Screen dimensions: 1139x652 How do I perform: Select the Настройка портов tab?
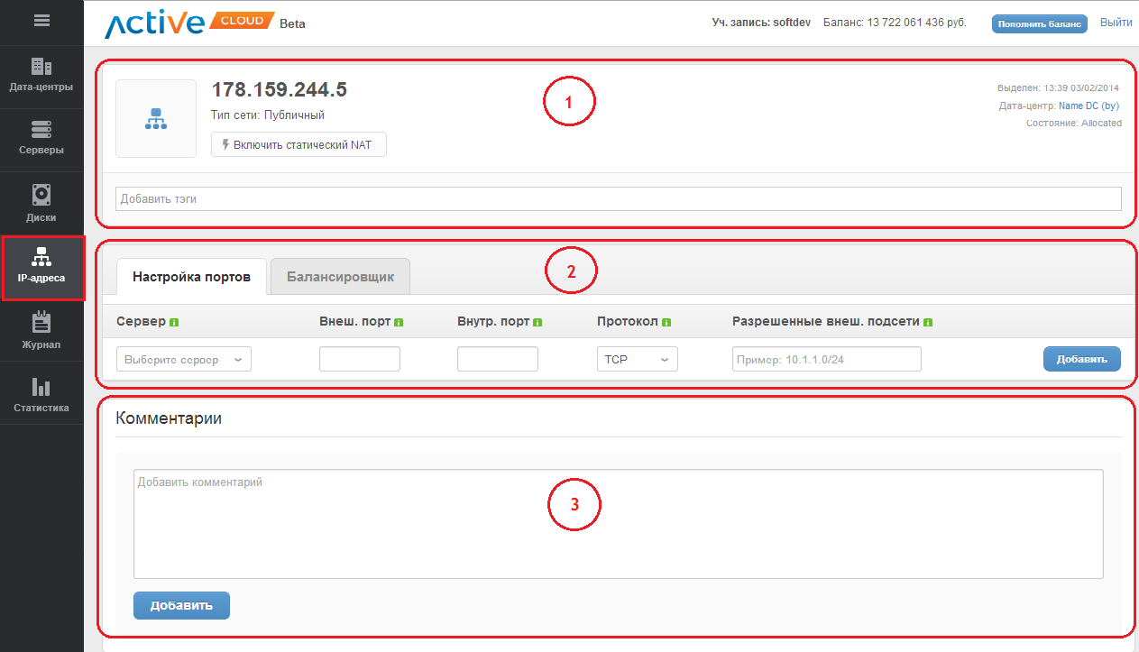[x=191, y=277]
